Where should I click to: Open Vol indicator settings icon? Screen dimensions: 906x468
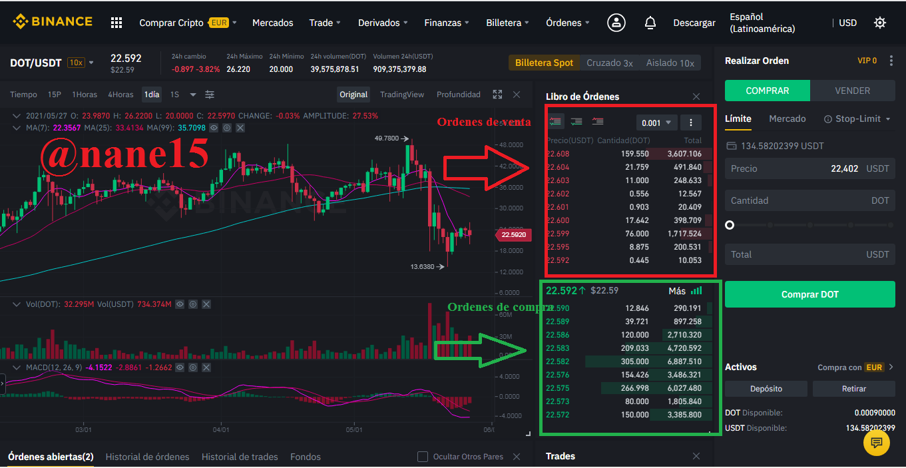193,304
